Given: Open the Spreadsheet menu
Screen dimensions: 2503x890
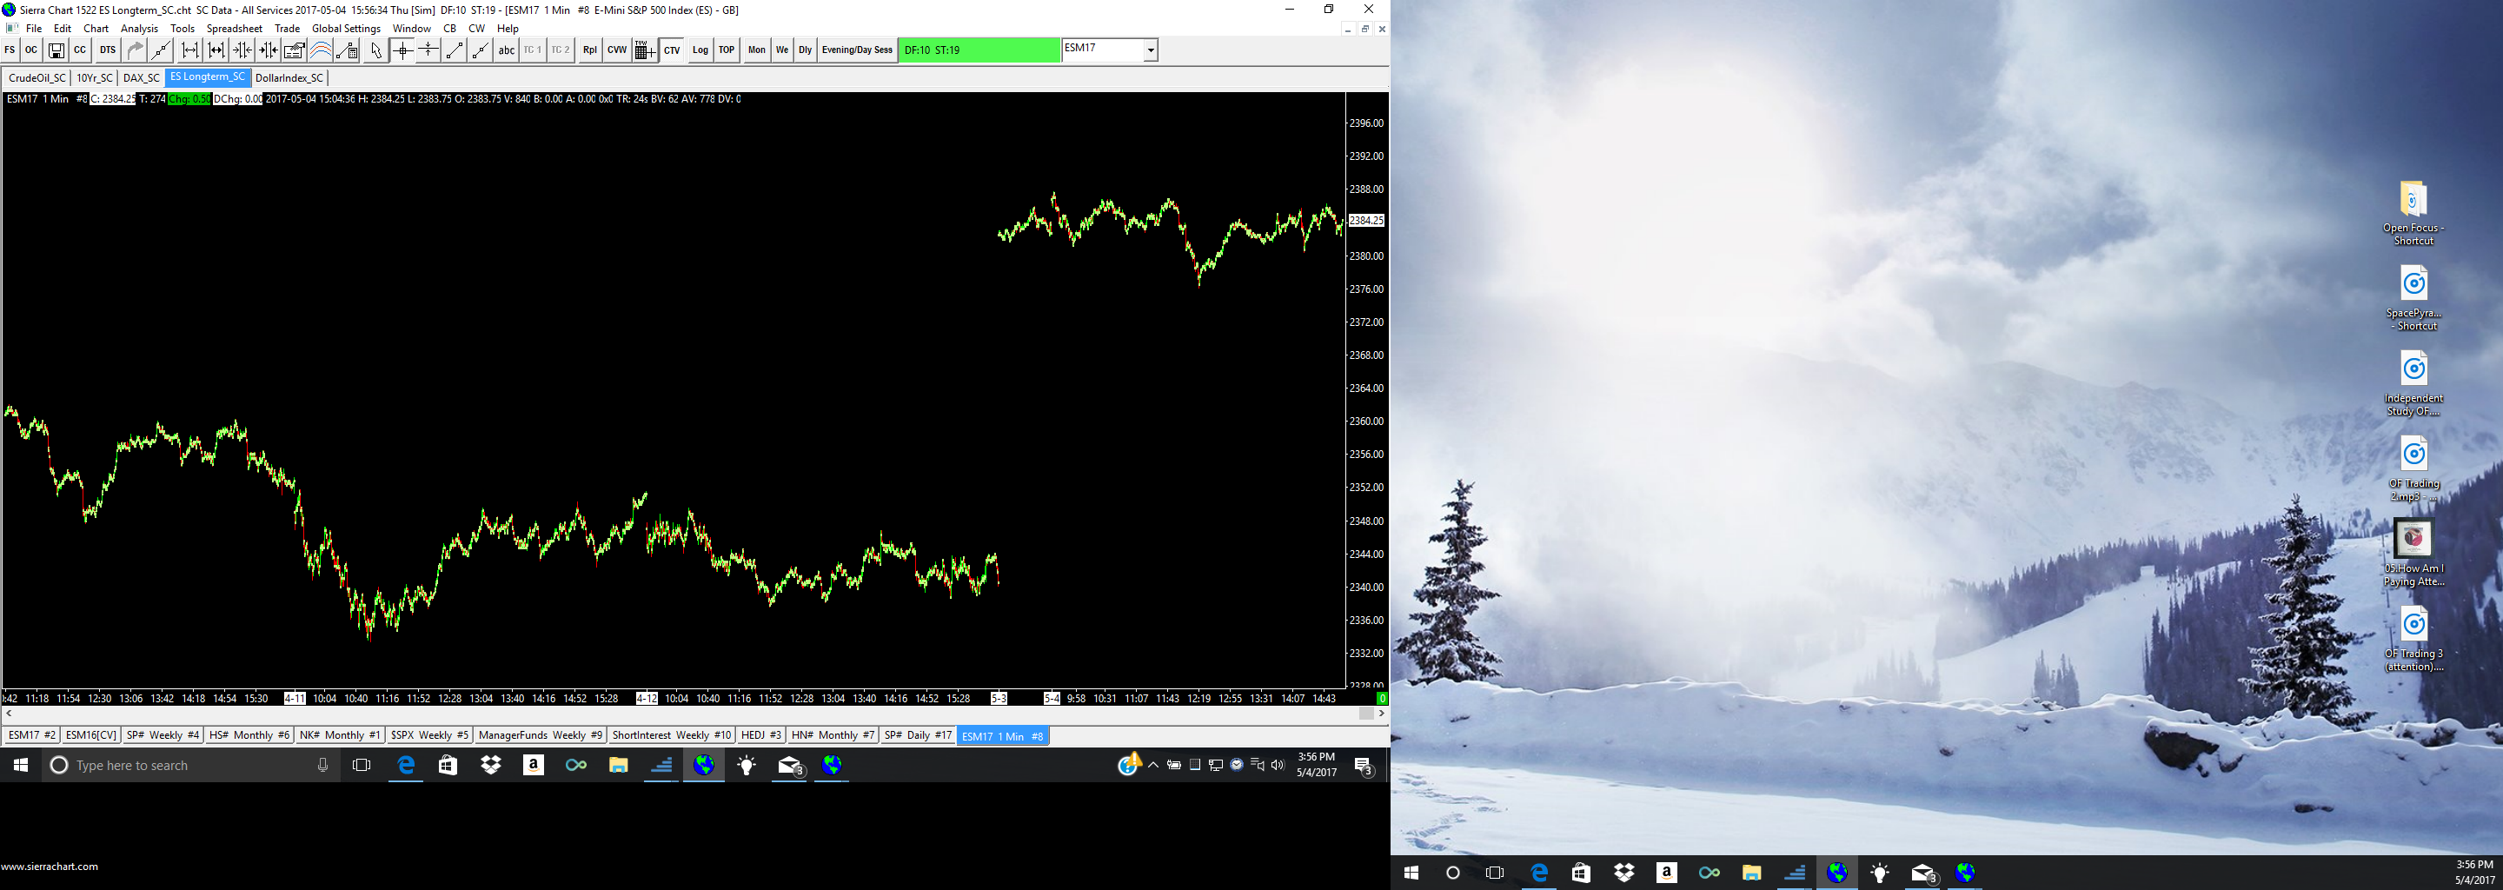Looking at the screenshot, I should (x=234, y=28).
